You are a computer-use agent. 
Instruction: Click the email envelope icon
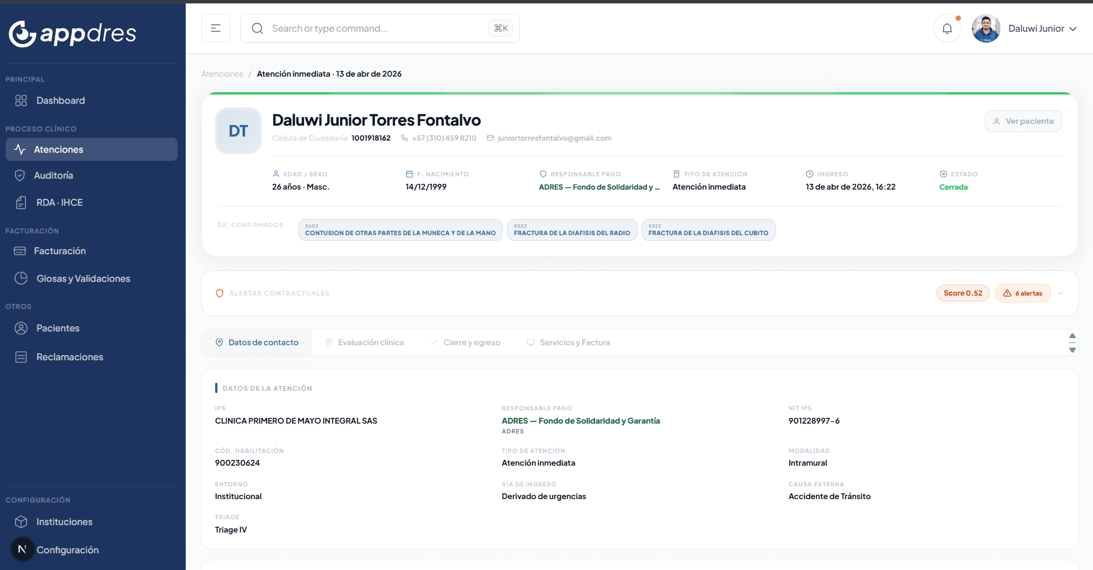pyautogui.click(x=490, y=138)
